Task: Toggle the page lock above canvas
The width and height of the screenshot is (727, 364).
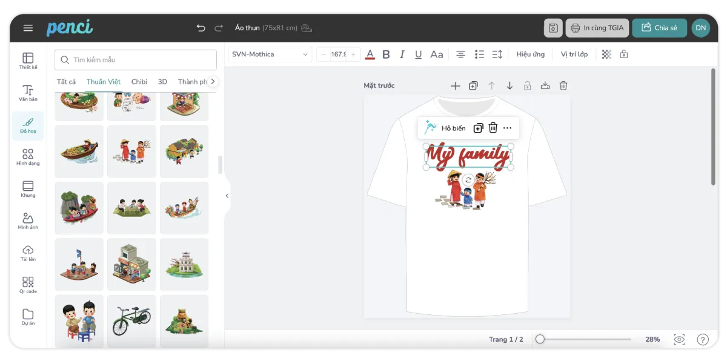Action: click(528, 86)
